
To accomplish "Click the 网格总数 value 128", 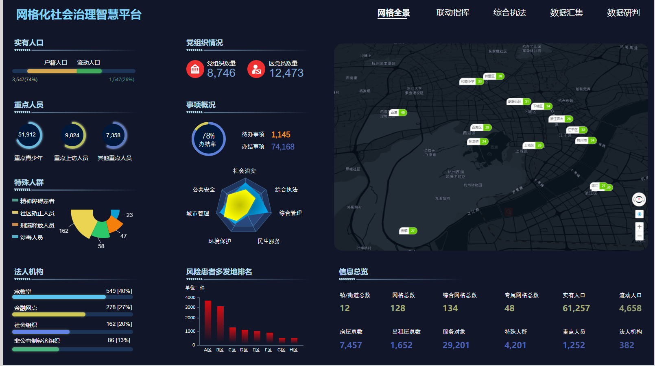I will point(398,308).
